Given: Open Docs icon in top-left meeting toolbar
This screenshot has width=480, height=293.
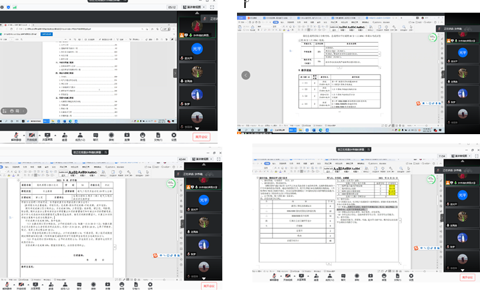Looking at the screenshot, I should tap(158, 135).
